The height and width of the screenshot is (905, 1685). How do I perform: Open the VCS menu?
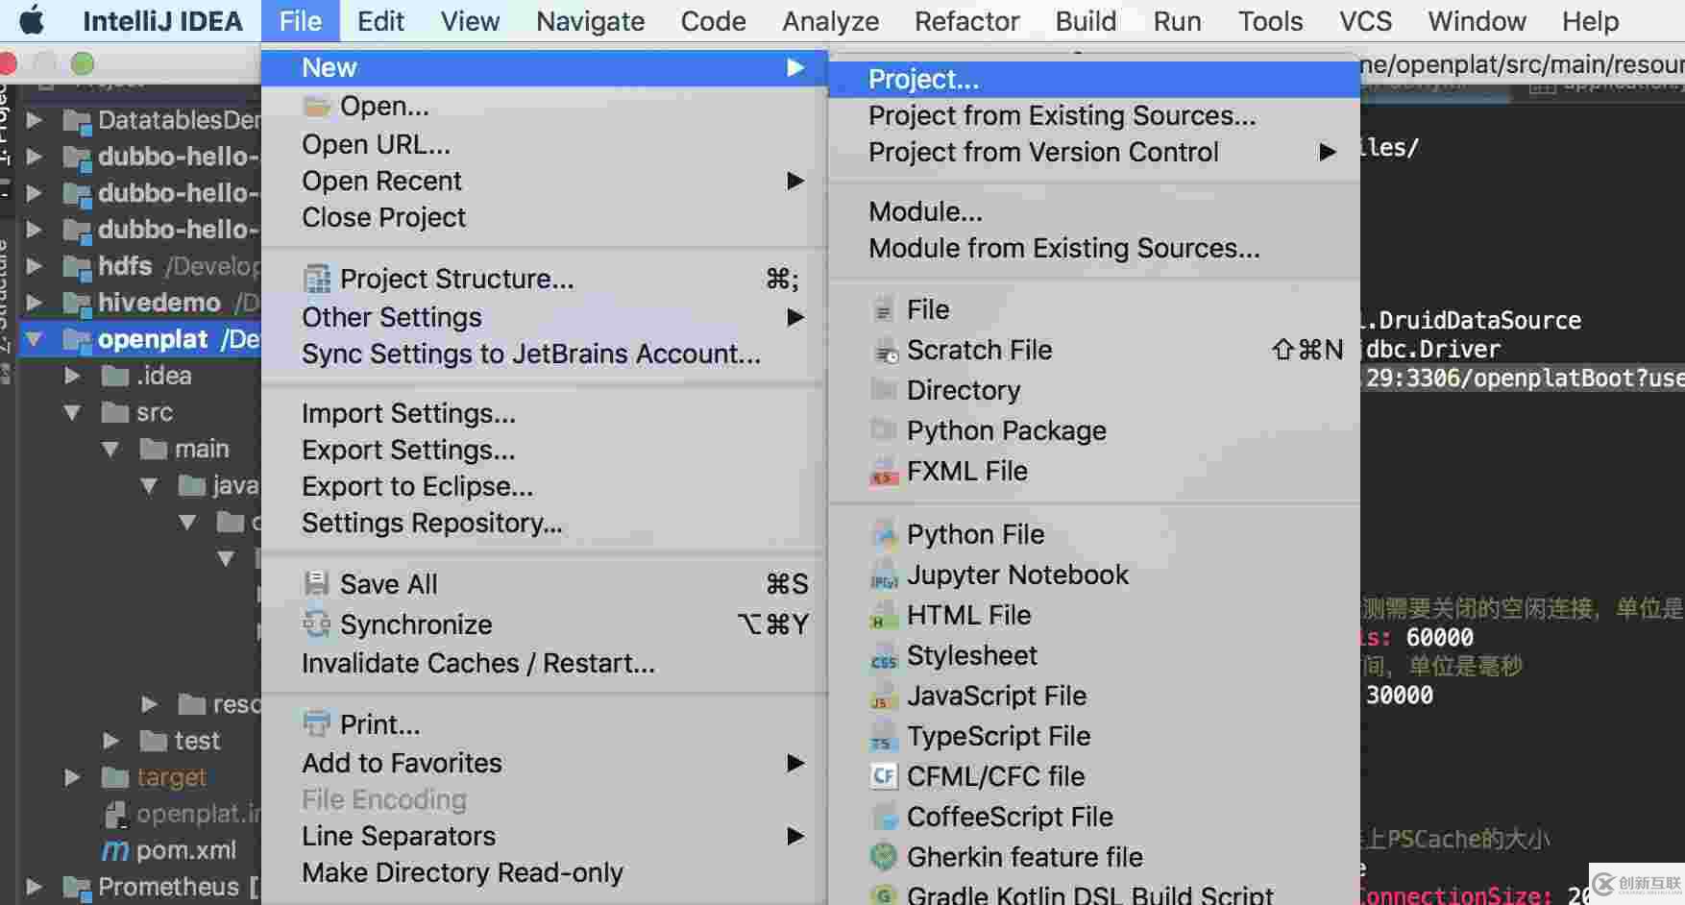point(1365,20)
